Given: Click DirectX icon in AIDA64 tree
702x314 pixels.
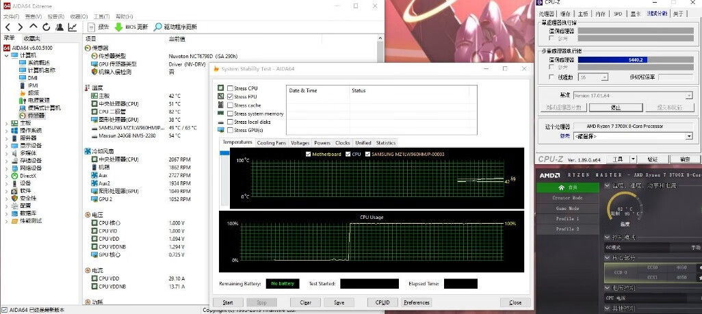Looking at the screenshot, I should tap(15, 176).
